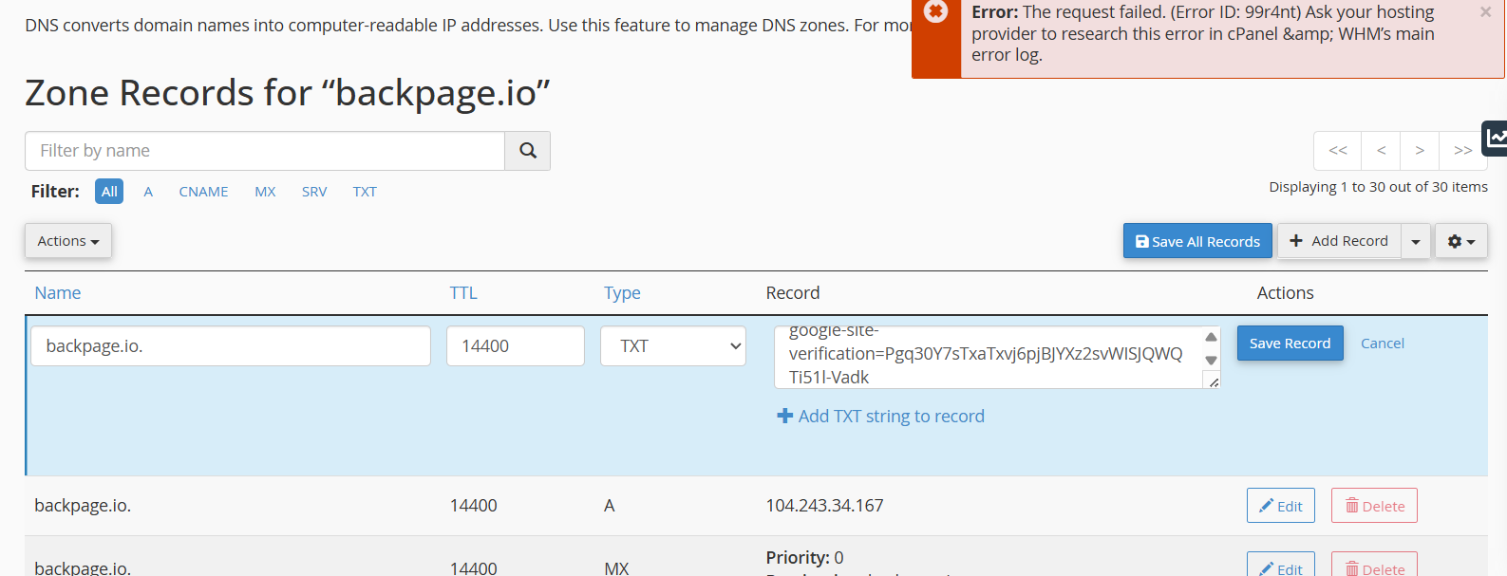Click the textarea resize handle icon
The width and height of the screenshot is (1507, 576).
[x=1213, y=381]
